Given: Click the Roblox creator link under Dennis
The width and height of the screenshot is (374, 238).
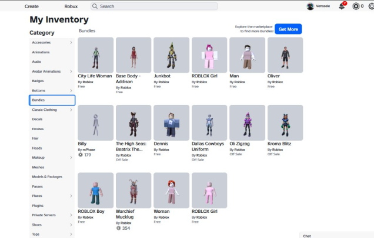Looking at the screenshot, I should pos(164,149).
